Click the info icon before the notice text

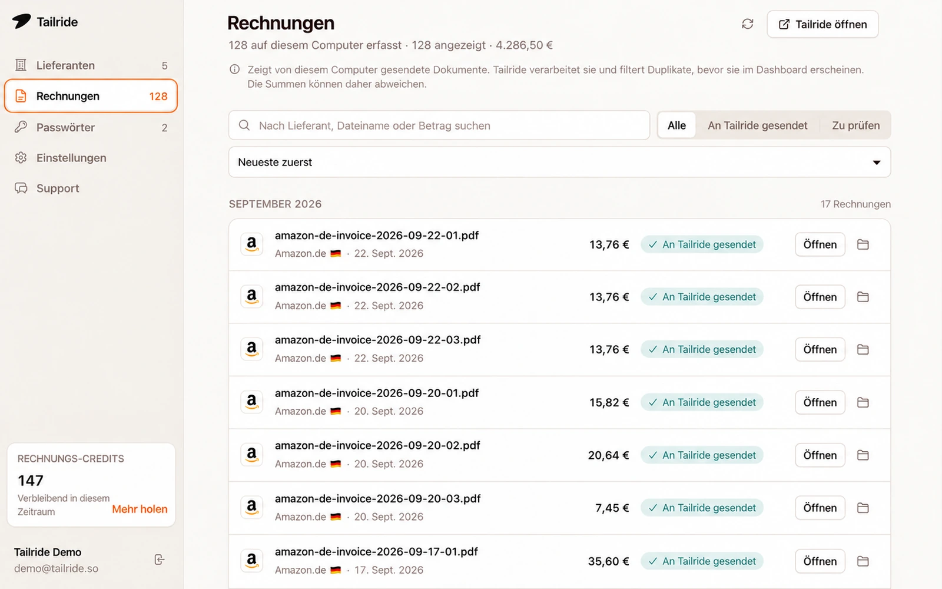pos(234,70)
